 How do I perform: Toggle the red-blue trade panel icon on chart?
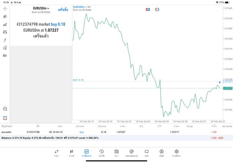click(x=148, y=9)
